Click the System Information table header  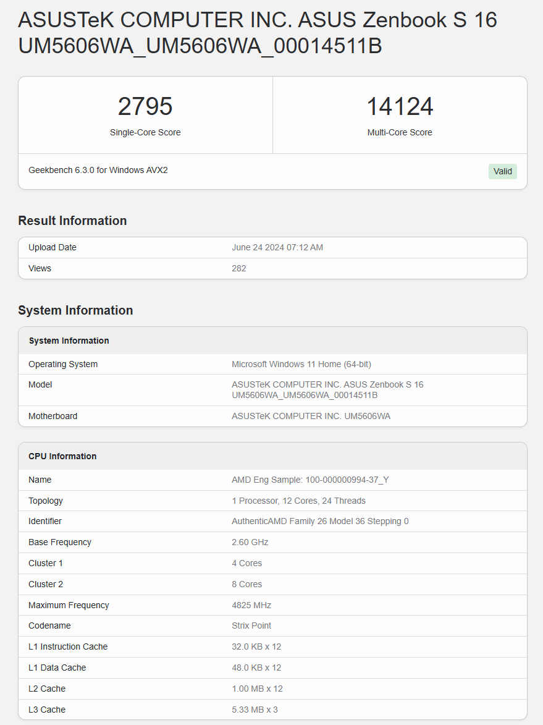(69, 341)
